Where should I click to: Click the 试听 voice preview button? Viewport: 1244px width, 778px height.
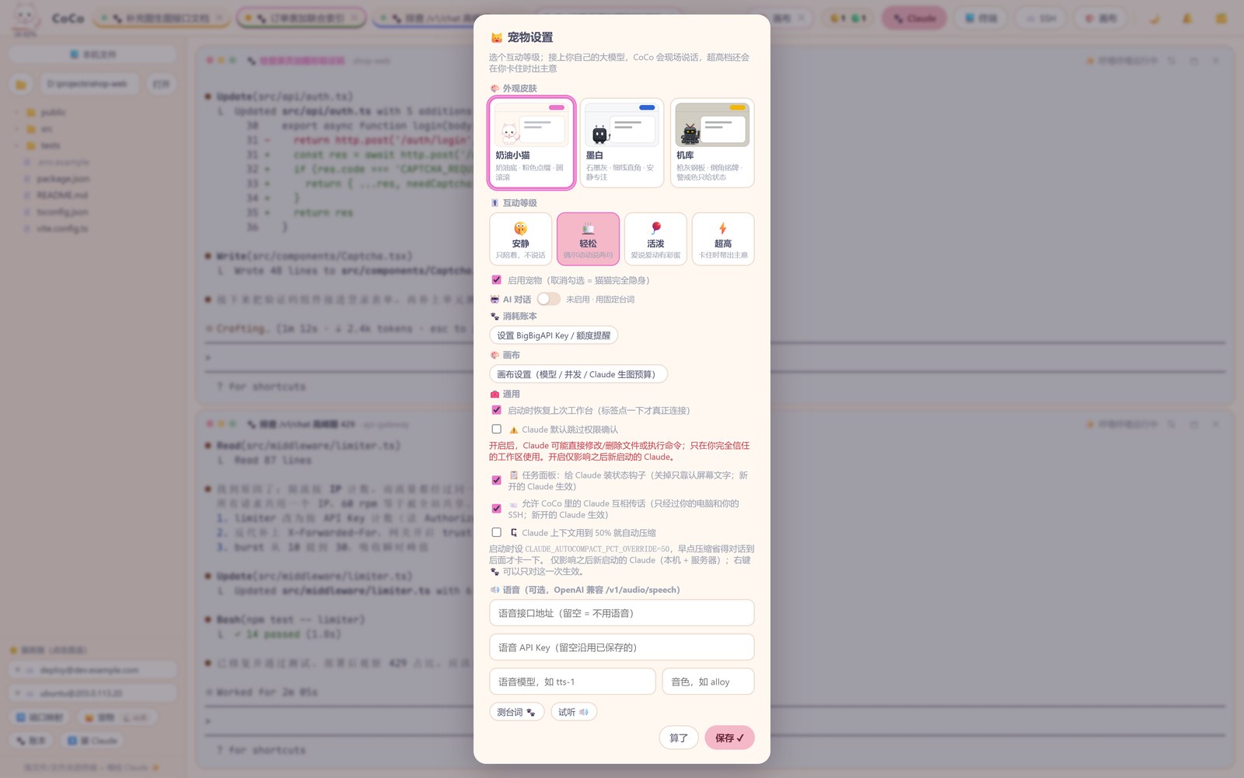click(x=574, y=712)
